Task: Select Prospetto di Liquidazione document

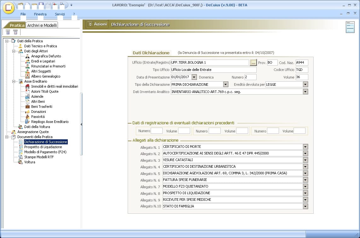Action: point(43,147)
